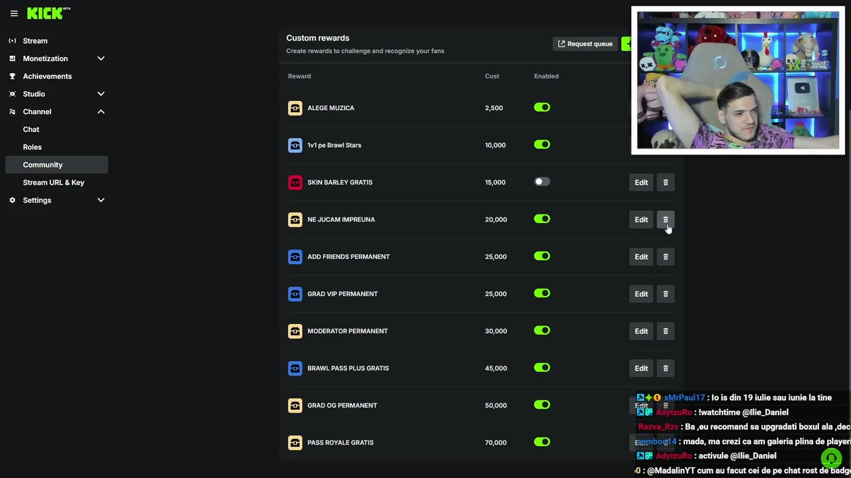Disable the 1v1 pe Brawl Stars toggle

pyautogui.click(x=542, y=145)
